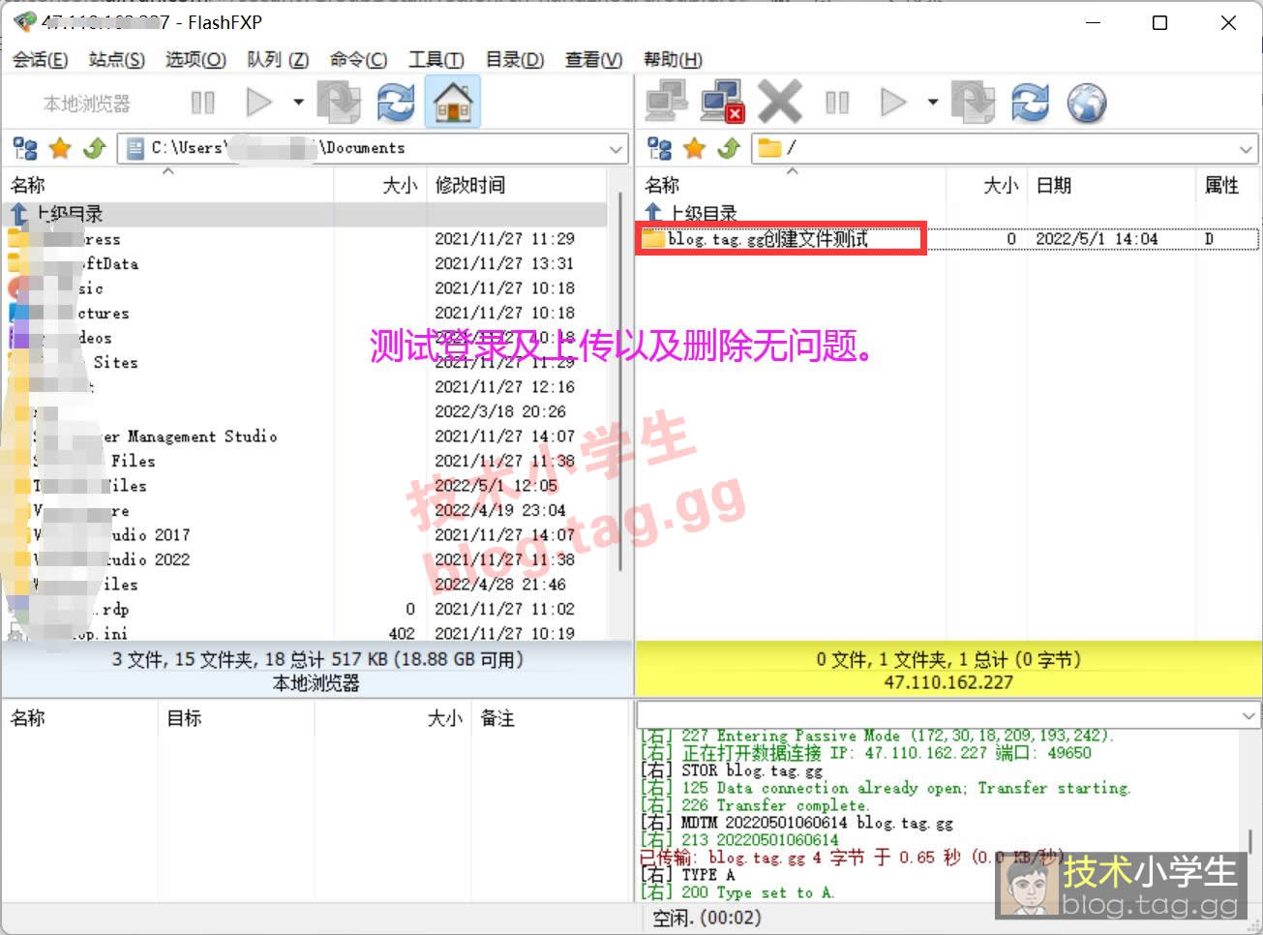Click the globe icon in remote toolbar
Image resolution: width=1263 pixels, height=935 pixels.
pos(1087,103)
